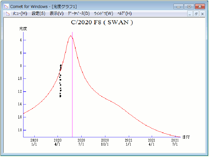The image size is (209, 157).
Task: Open the 設定(S) settings menu
Action: [x=38, y=13]
